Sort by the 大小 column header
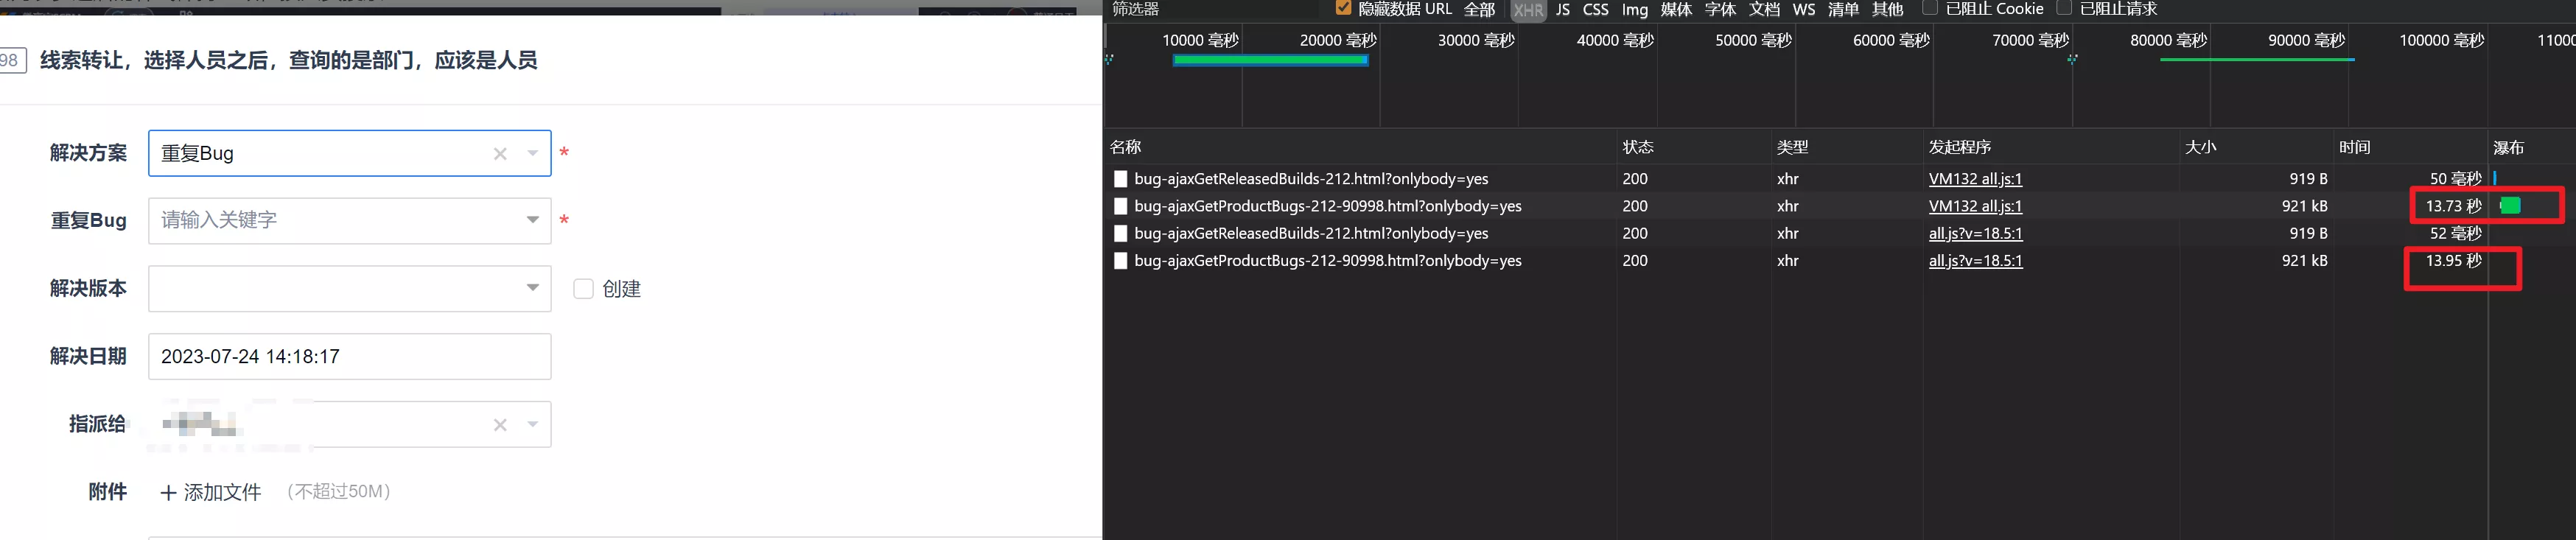The width and height of the screenshot is (2576, 540). tap(2256, 147)
